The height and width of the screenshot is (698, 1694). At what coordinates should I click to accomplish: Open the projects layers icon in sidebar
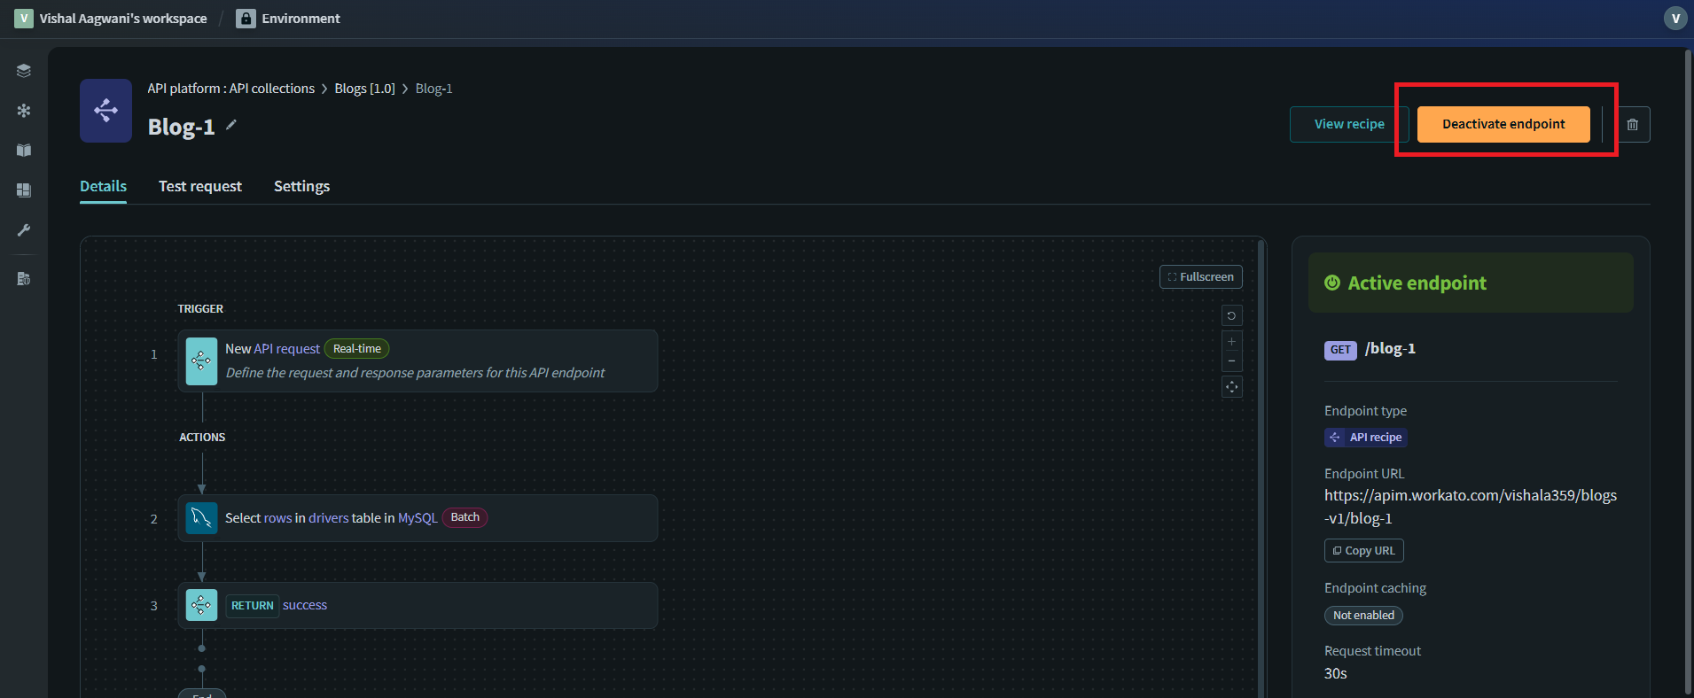click(x=24, y=71)
